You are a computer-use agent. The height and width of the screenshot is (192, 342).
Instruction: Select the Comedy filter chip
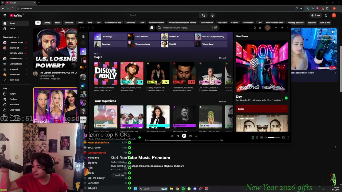coord(235,23)
